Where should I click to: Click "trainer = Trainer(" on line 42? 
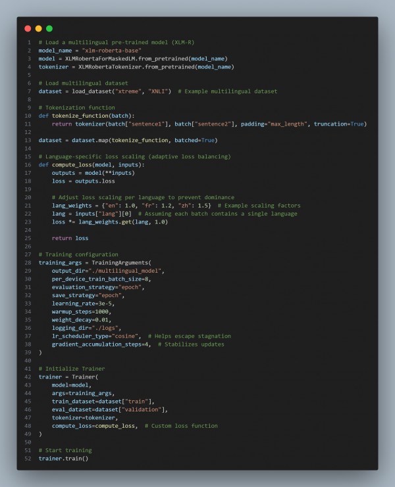coord(68,377)
